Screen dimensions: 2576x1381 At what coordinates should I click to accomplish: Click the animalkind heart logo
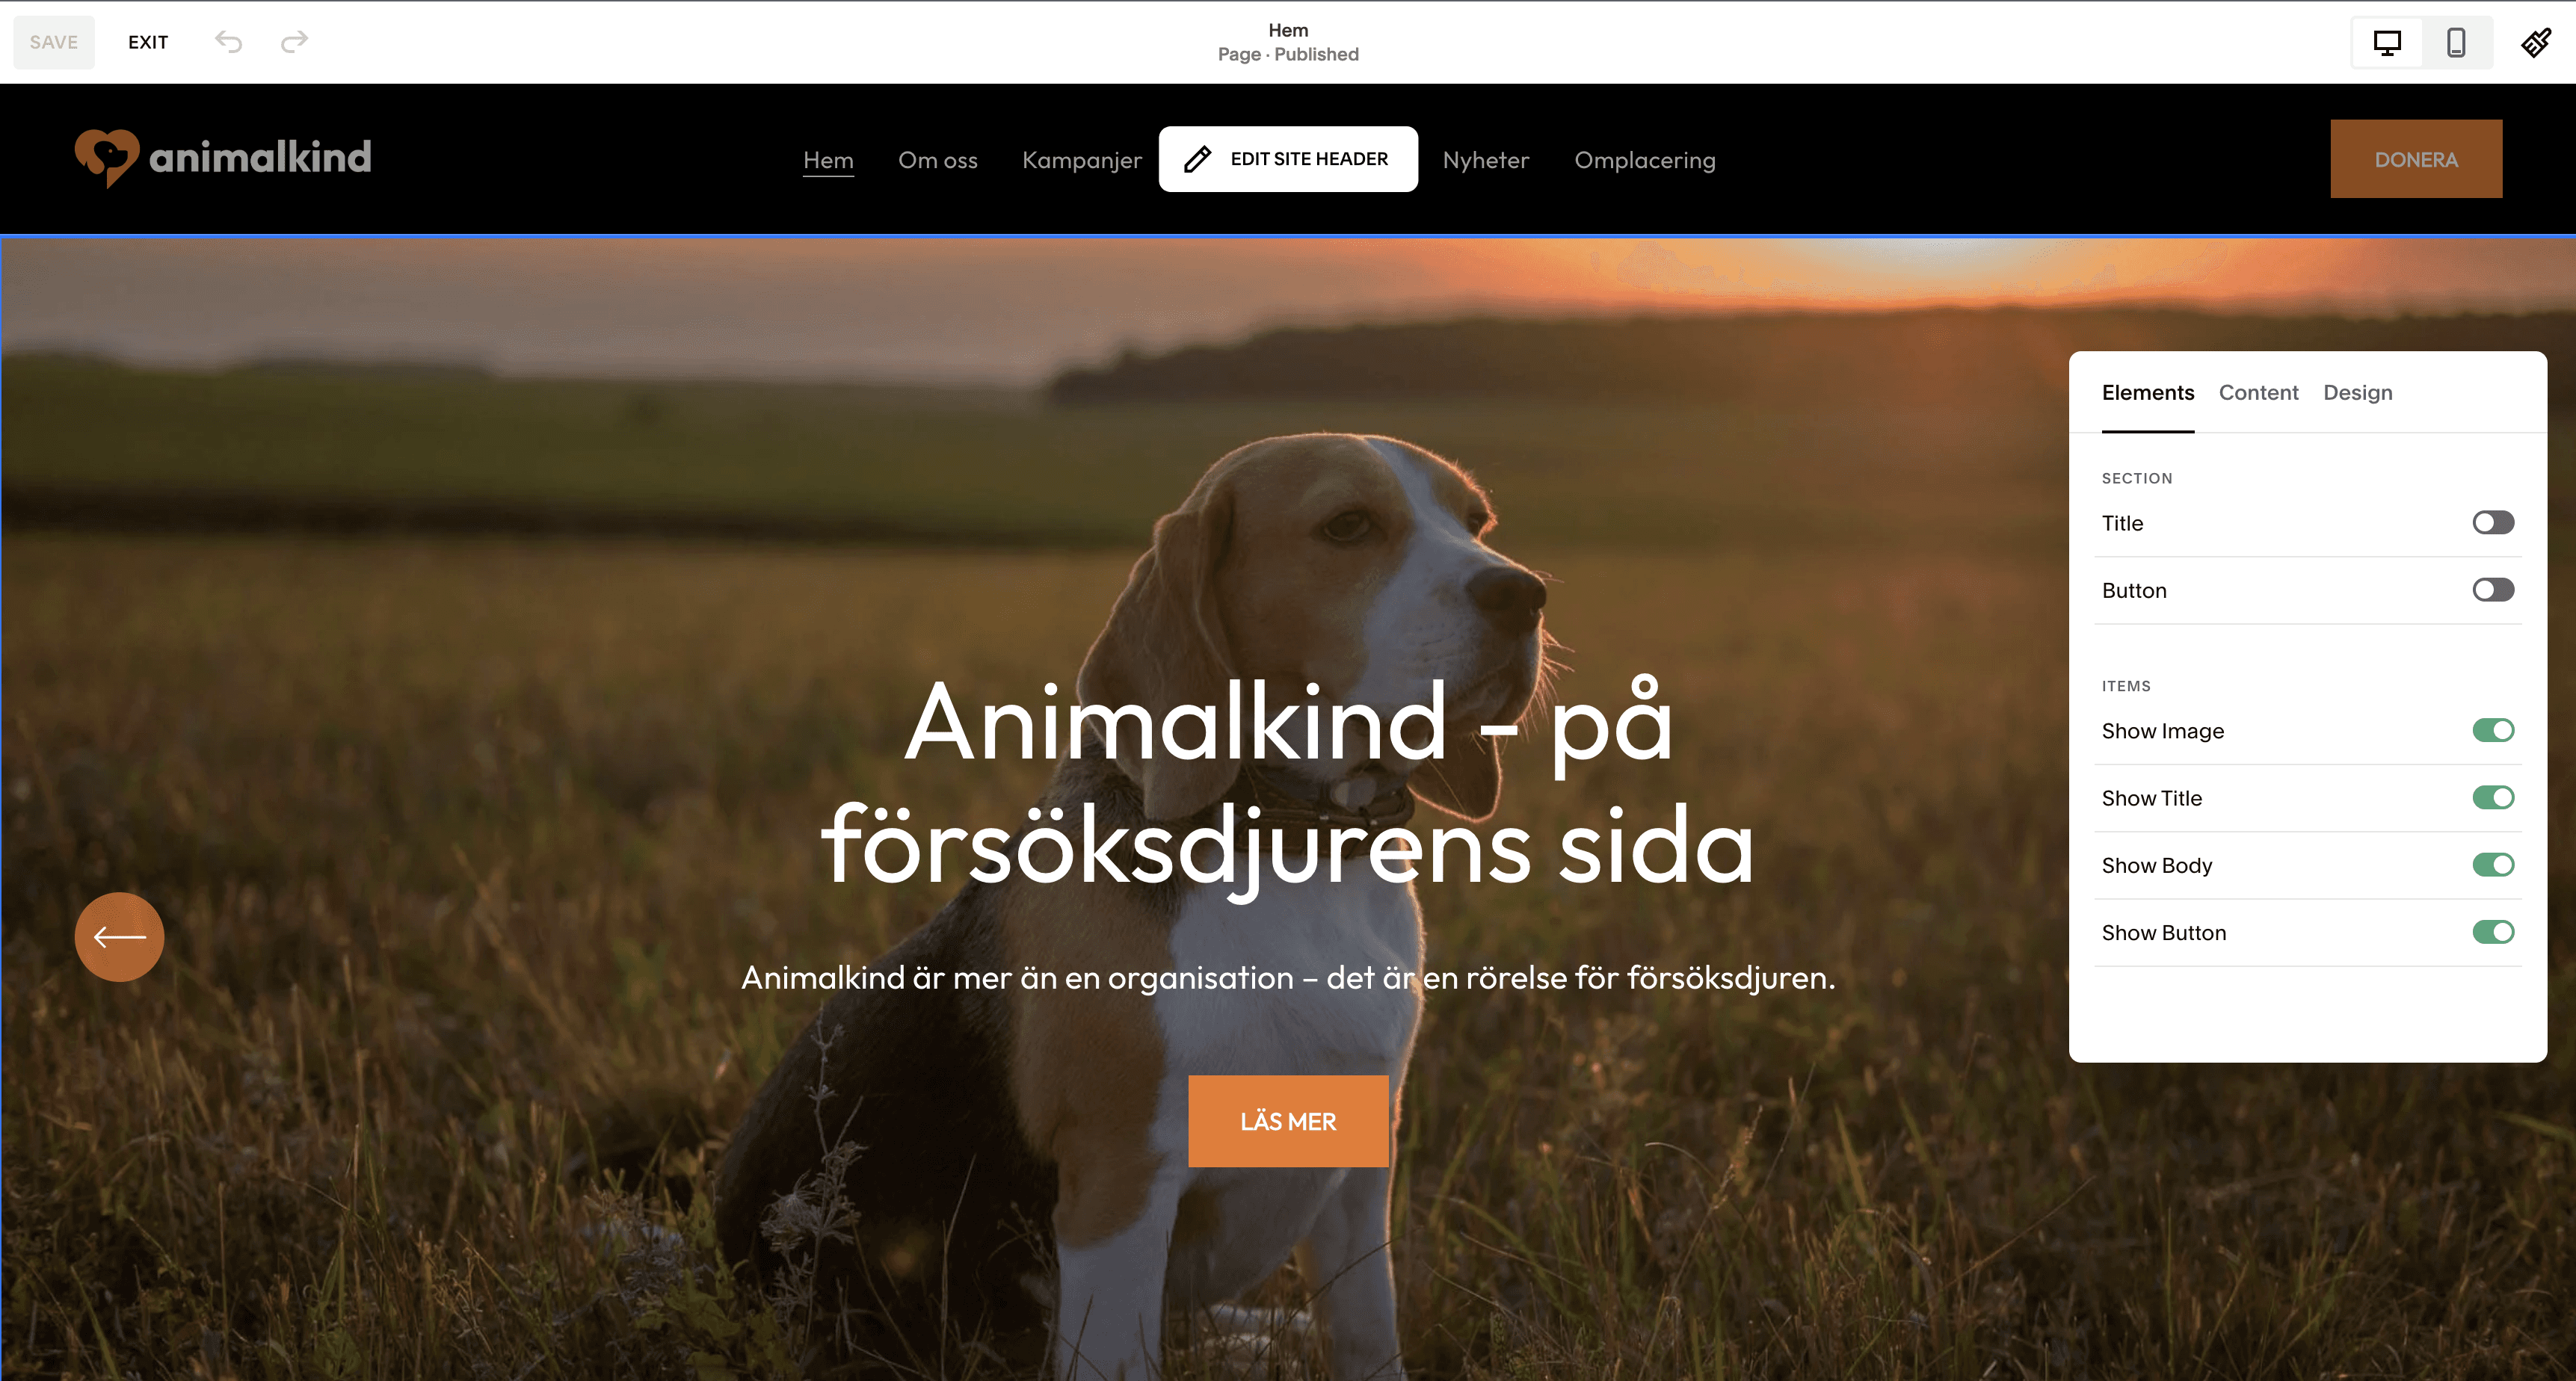pyautogui.click(x=107, y=158)
